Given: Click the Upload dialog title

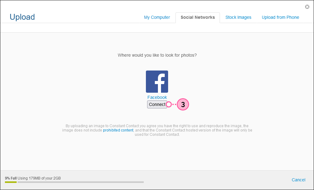Looking at the screenshot, I should (x=22, y=17).
